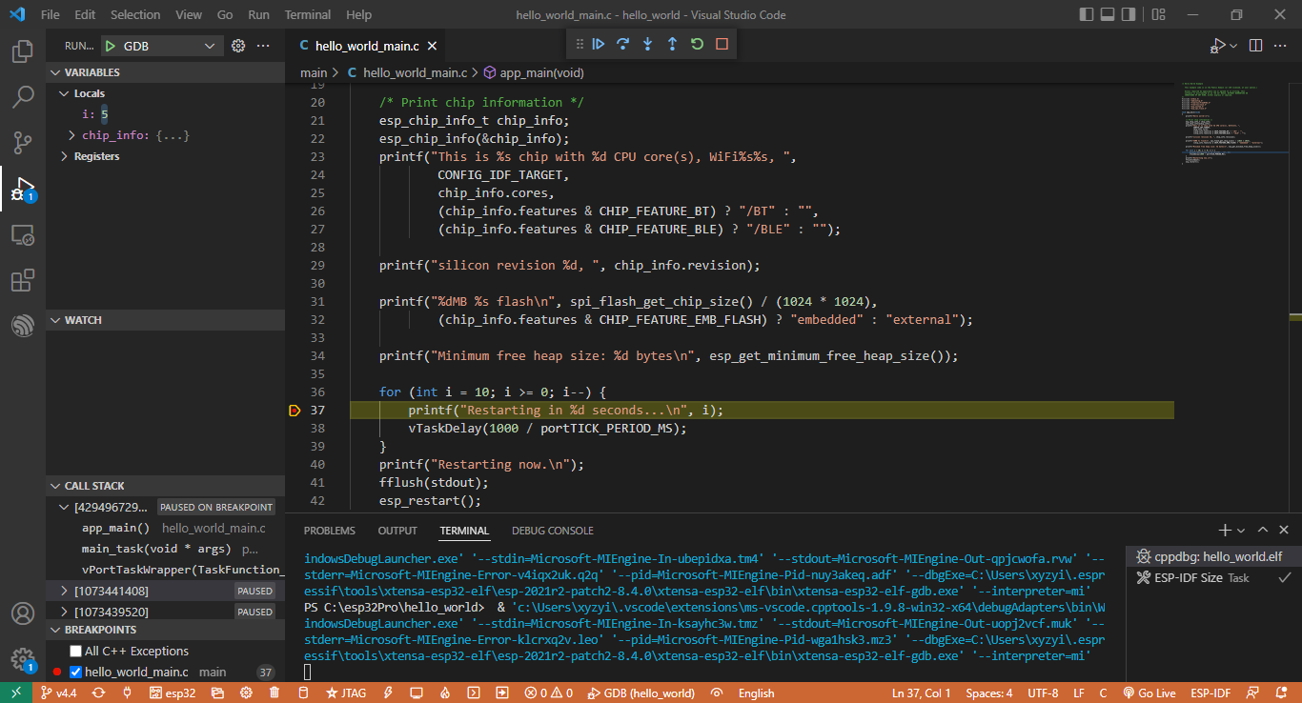Click the Split Editor Right icon
Viewport: 1302px width, 703px height.
click(1256, 46)
